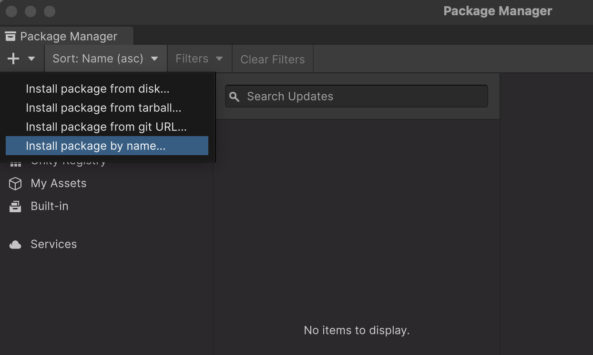Click the magnifying glass search icon
The image size is (593, 355).
click(x=234, y=97)
